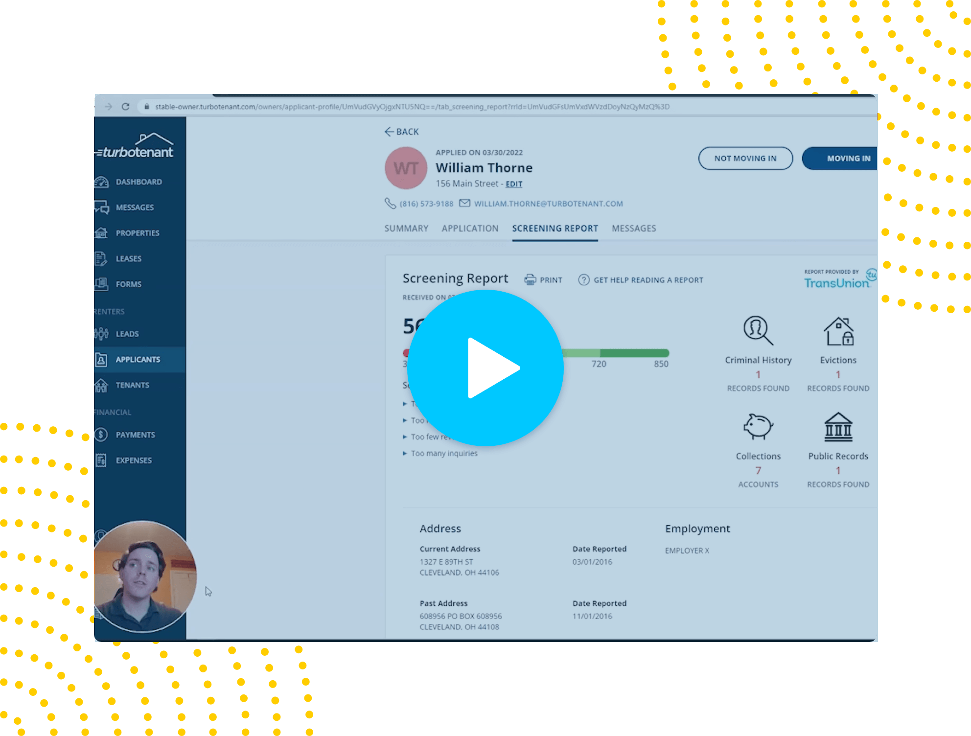Switch to the Application tab
Viewport: 971px width, 736px height.
click(x=470, y=229)
